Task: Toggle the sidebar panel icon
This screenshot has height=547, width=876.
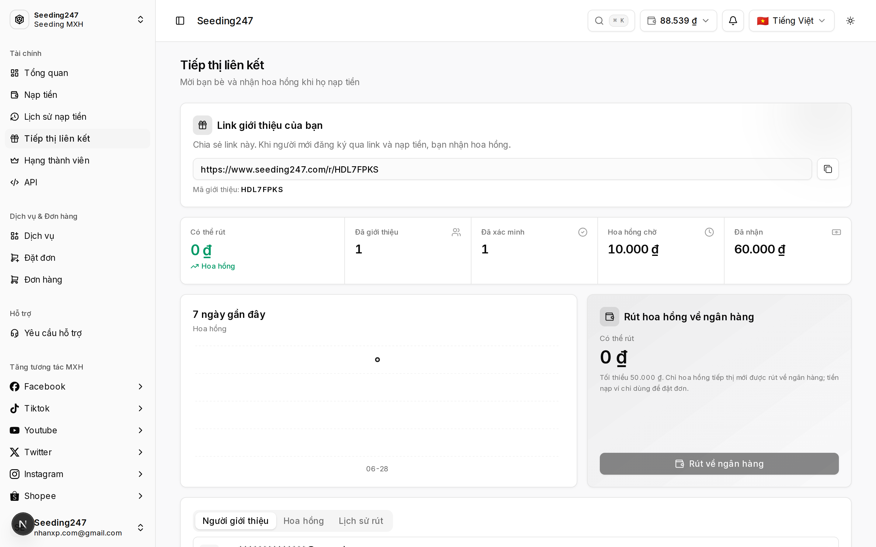Action: click(x=180, y=21)
